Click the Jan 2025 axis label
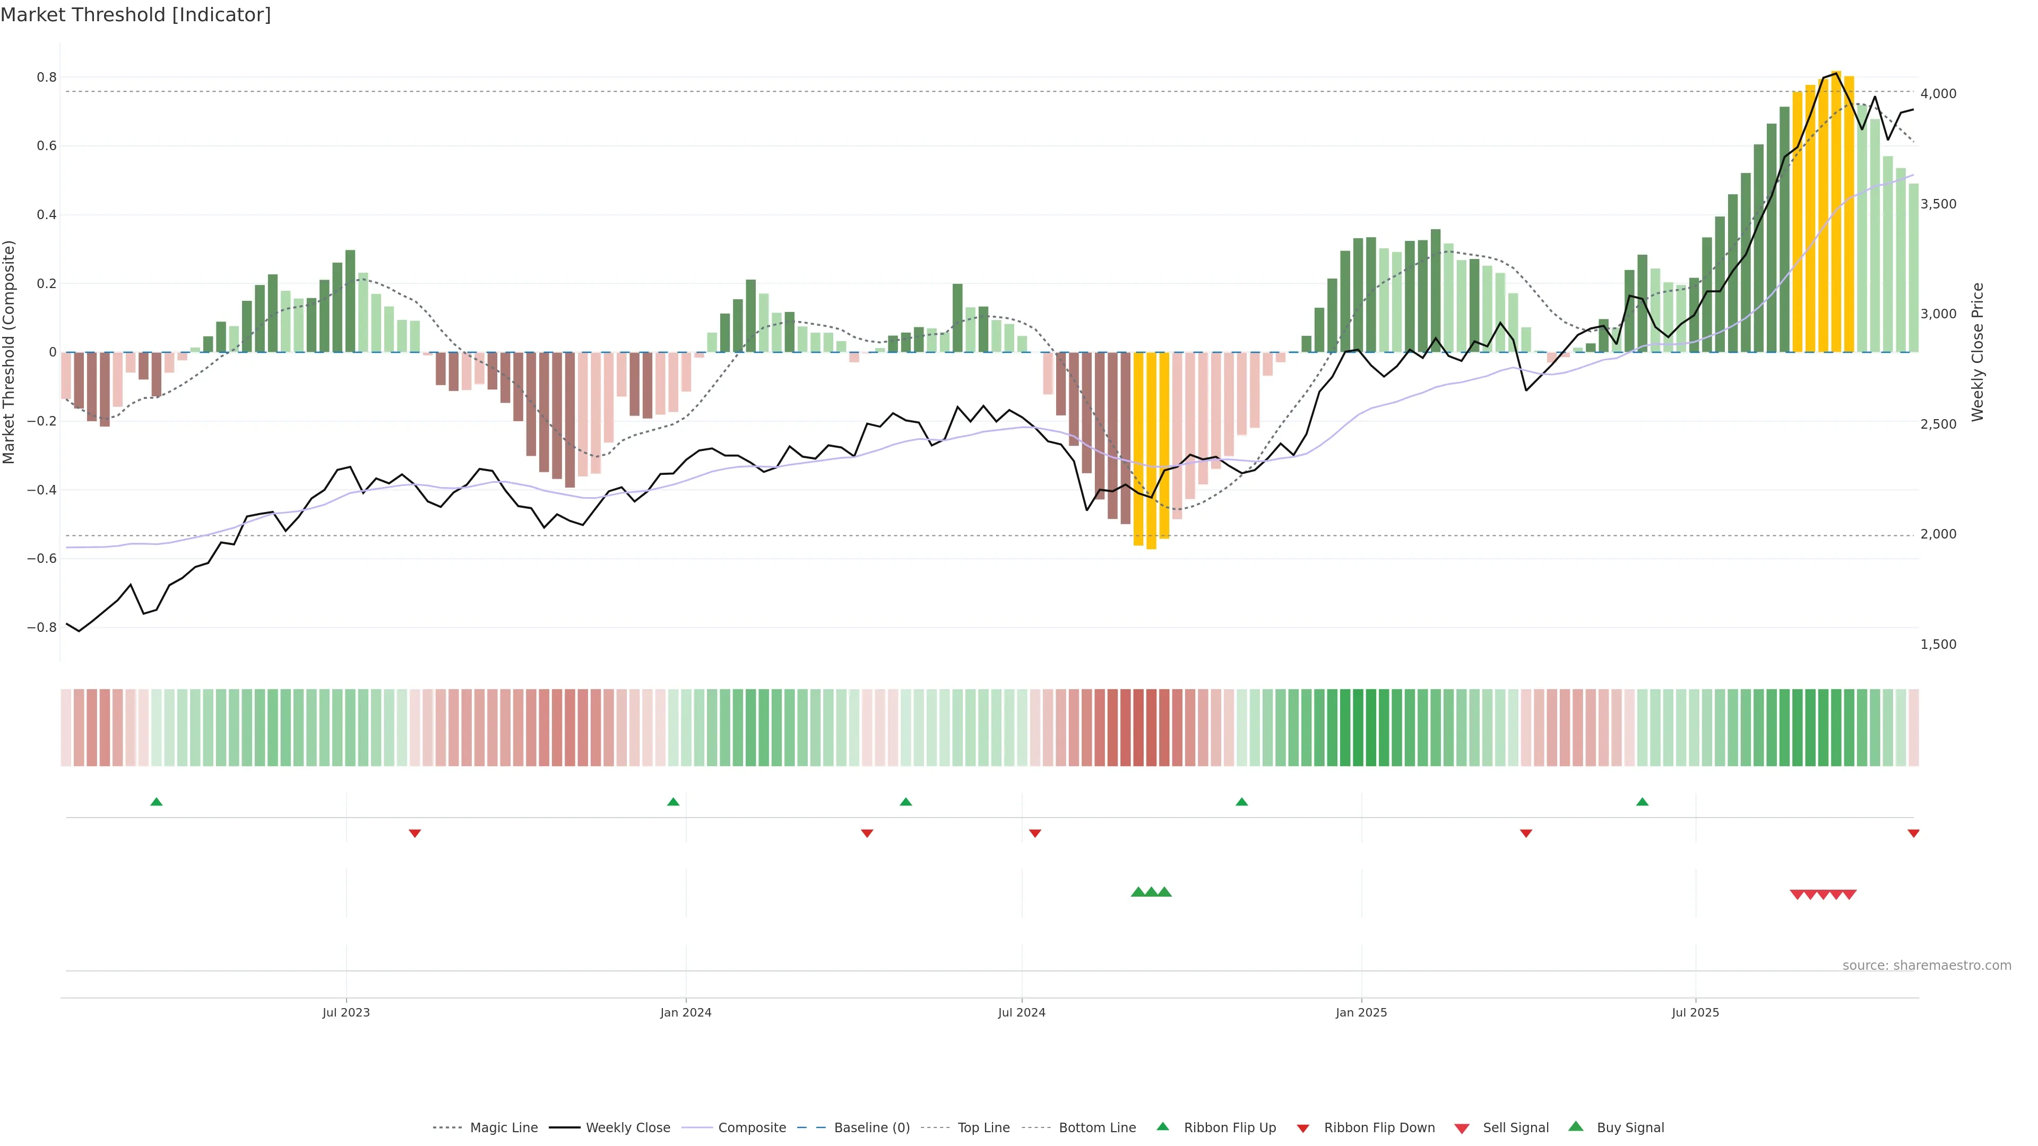The width and height of the screenshot is (2038, 1146). [x=1361, y=1012]
